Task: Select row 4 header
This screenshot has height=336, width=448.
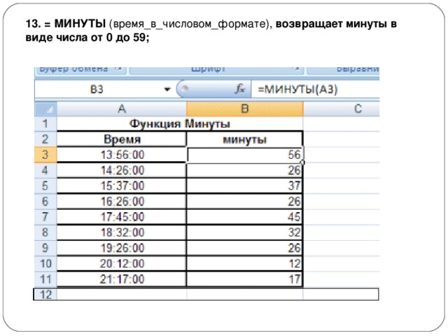Action: pyautogui.click(x=45, y=170)
